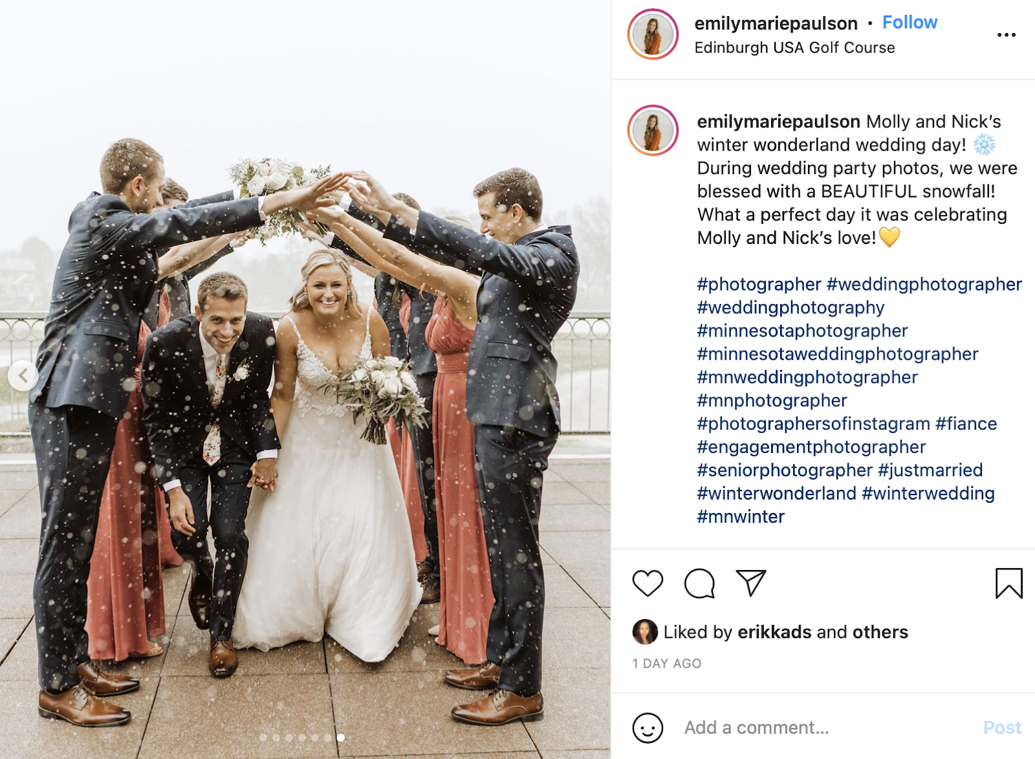This screenshot has height=759, width=1035.
Task: Share the post via the paper plane icon
Action: point(751,583)
